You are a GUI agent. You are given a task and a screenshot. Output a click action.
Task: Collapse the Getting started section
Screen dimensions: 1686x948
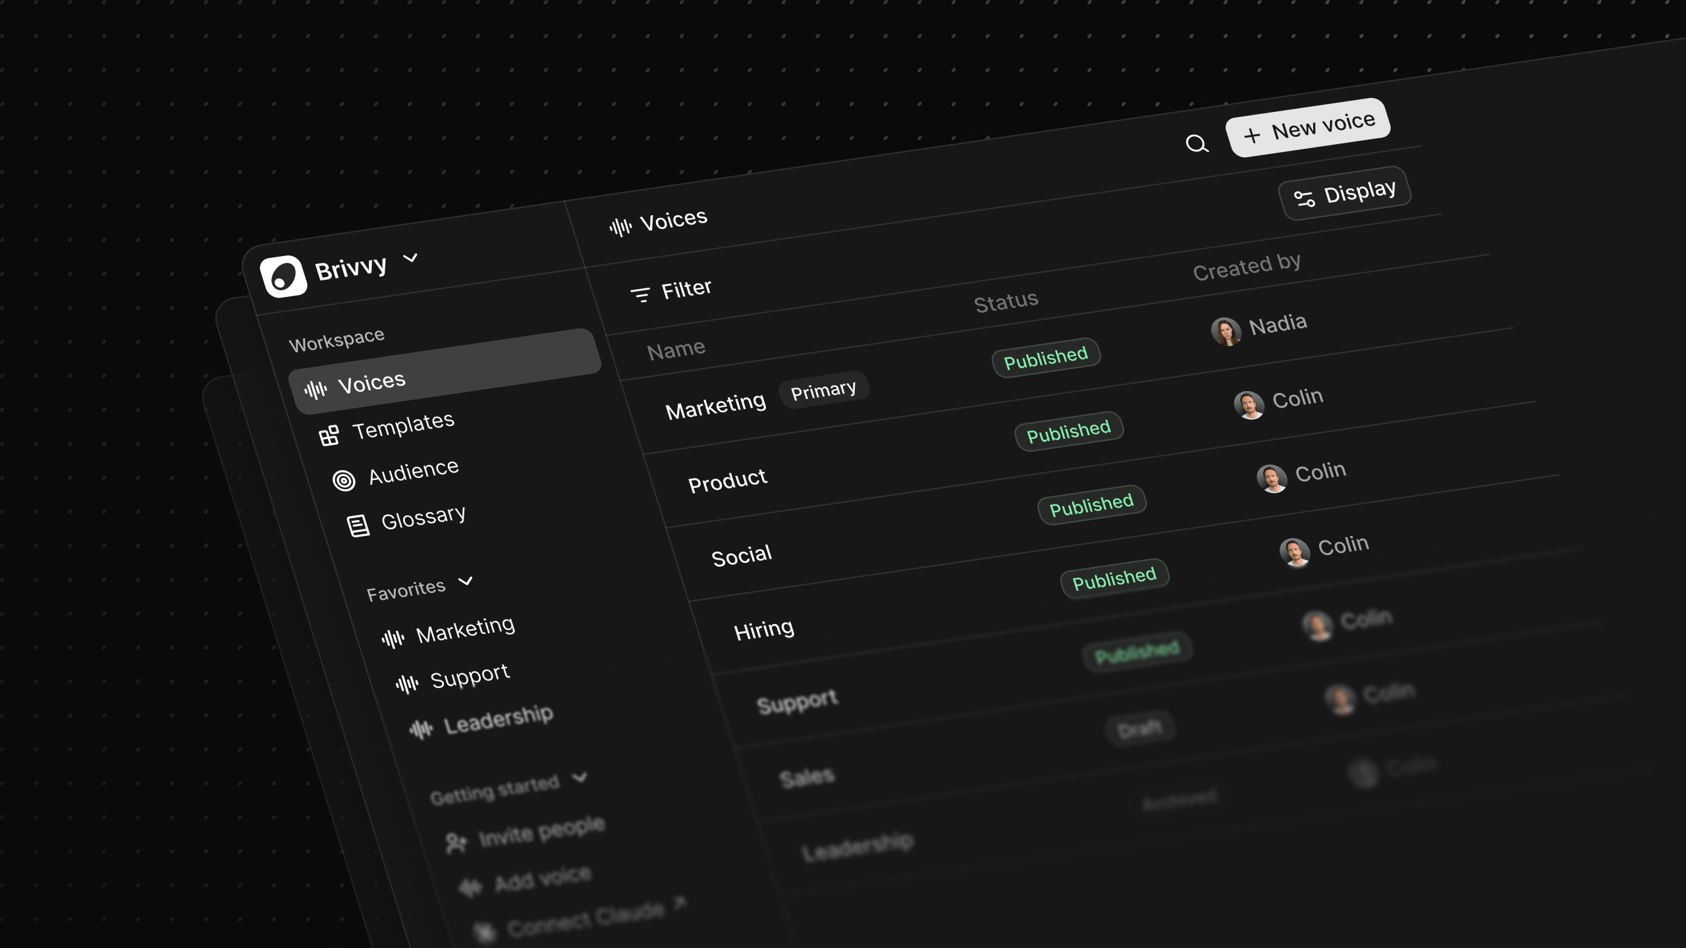tap(580, 777)
